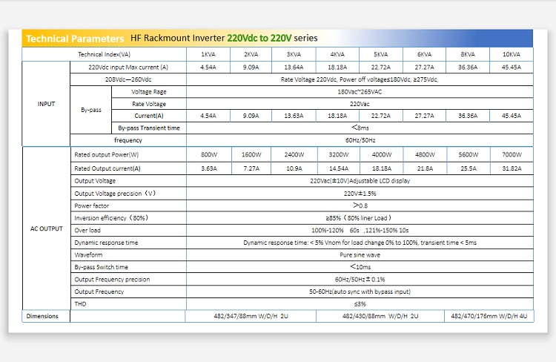Click the '220Vdc input Max current (A)' label
Image resolution: width=556 pixels, height=362 pixels.
point(128,67)
